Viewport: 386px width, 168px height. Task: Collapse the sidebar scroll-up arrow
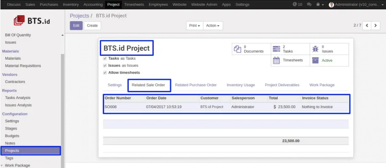(x=62, y=35)
